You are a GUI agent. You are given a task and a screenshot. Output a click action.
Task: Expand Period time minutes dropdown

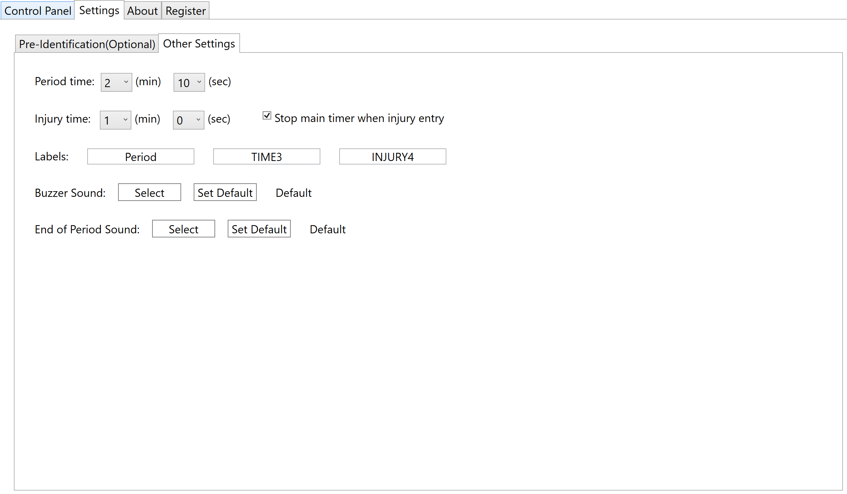click(x=116, y=82)
